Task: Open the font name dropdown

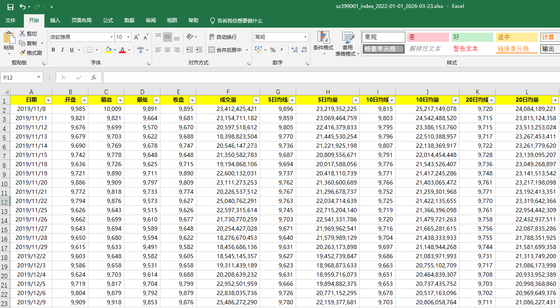Action: [111, 37]
